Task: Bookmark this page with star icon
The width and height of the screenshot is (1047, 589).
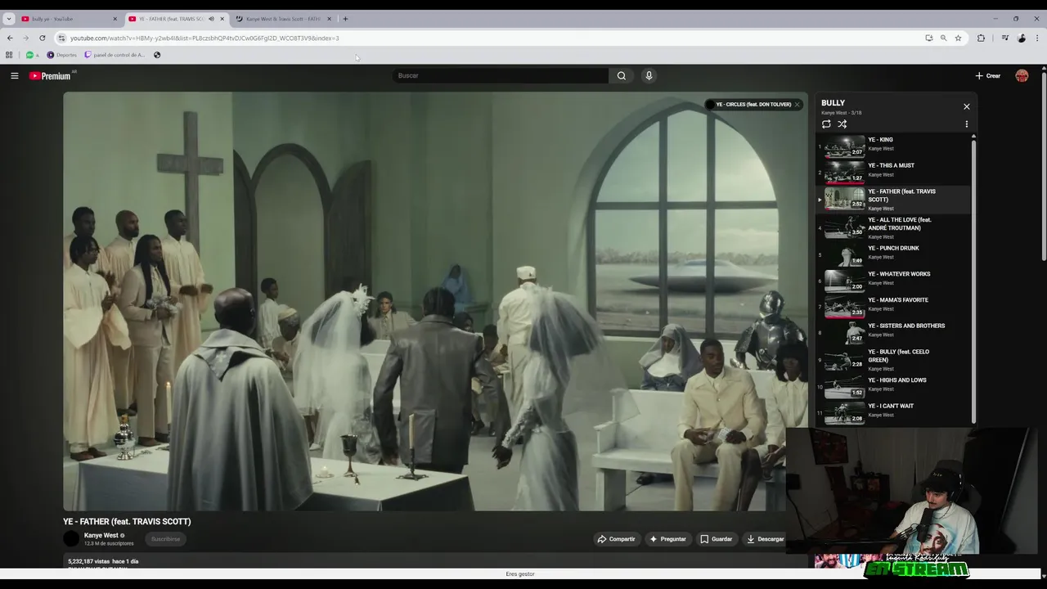Action: click(x=958, y=38)
